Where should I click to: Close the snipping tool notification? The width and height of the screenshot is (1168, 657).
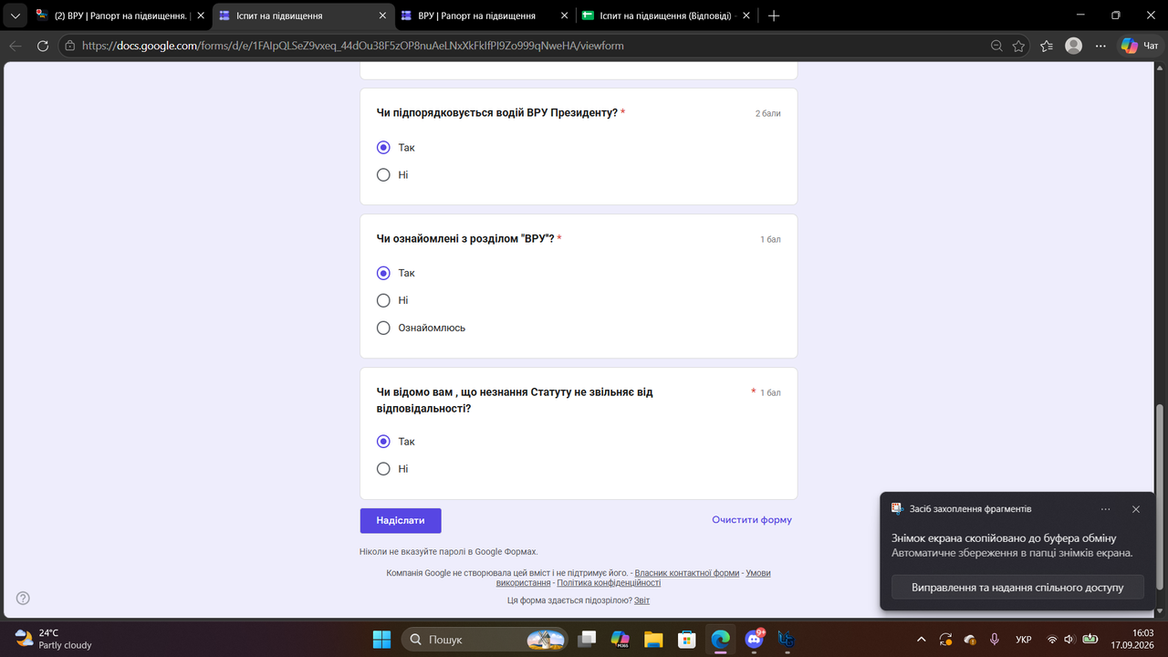click(1136, 509)
